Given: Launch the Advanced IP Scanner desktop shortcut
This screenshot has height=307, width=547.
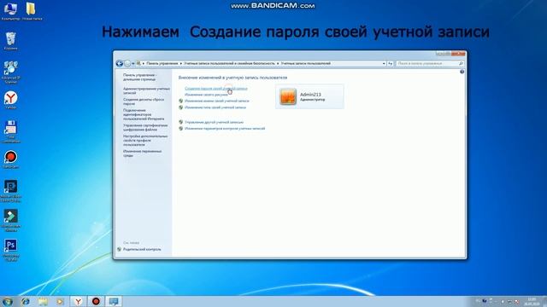Looking at the screenshot, I should 11,72.
